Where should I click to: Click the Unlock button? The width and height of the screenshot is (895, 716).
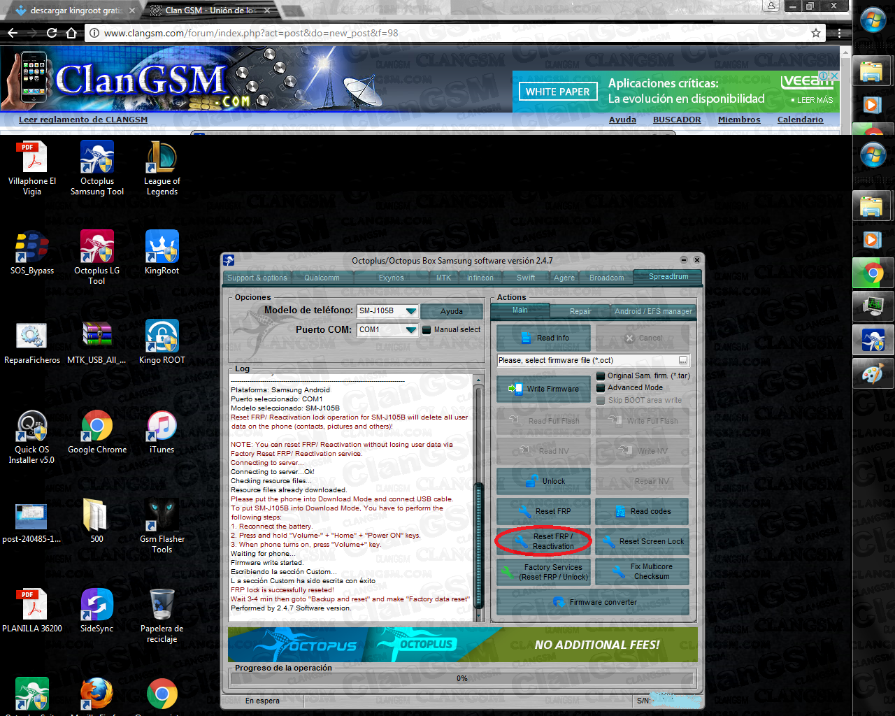pos(544,481)
